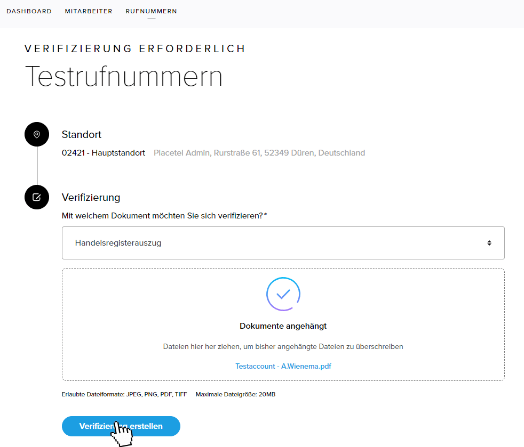The width and height of the screenshot is (524, 447).
Task: Select the document type stepper arrows
Action: (x=489, y=242)
